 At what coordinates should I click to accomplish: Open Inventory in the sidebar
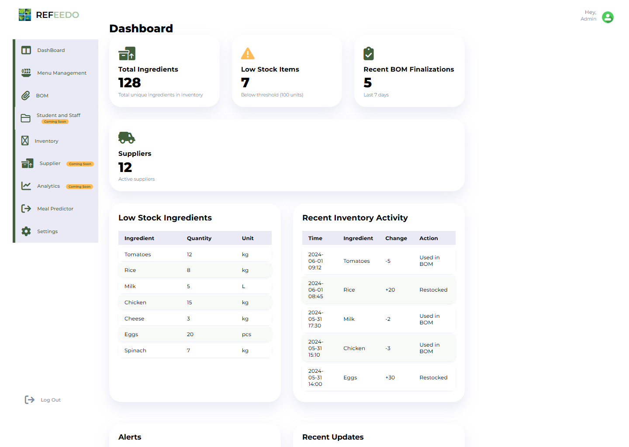point(57,141)
